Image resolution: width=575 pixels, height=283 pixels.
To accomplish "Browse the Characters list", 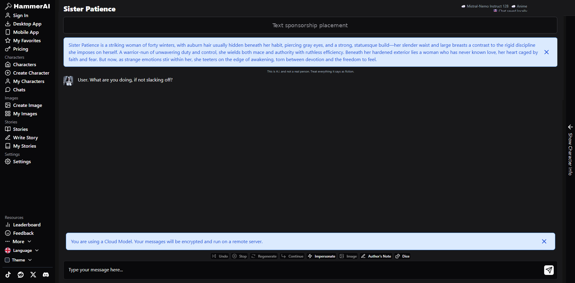I will 20,65.
